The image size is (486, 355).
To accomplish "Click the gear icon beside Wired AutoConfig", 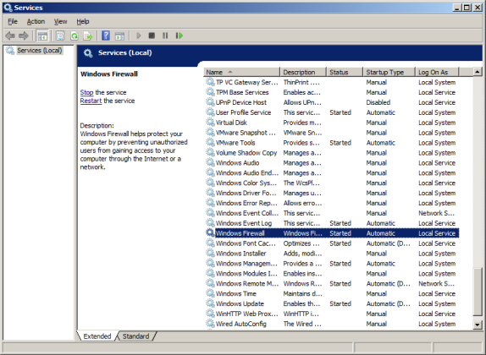I will [x=210, y=324].
